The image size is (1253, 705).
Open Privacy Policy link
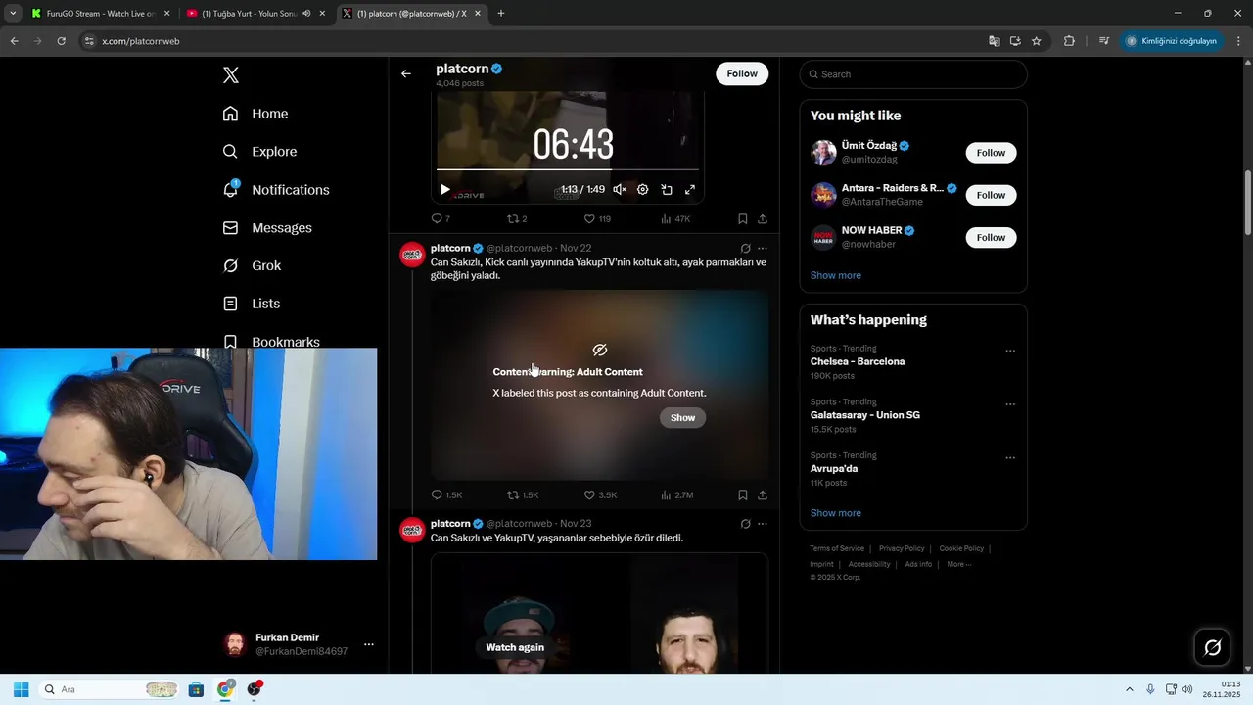(x=902, y=549)
